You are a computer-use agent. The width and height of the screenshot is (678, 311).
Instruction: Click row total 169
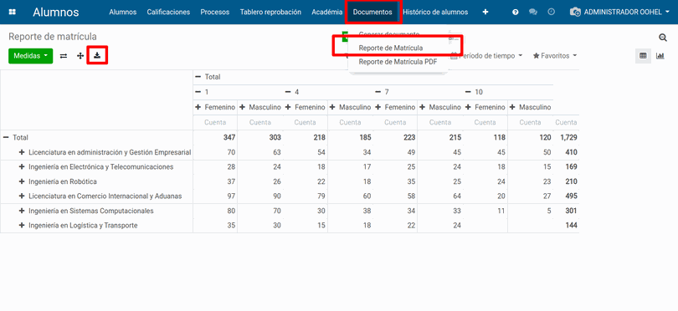tap(571, 166)
